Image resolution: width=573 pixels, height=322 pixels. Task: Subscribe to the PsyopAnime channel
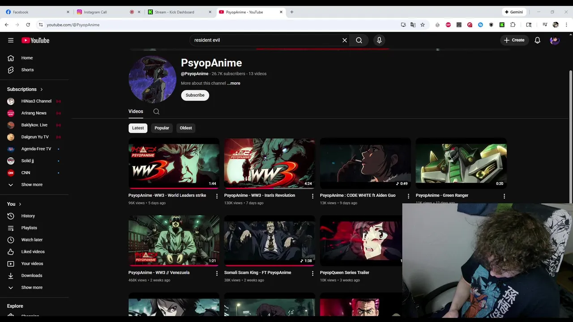tap(195, 95)
